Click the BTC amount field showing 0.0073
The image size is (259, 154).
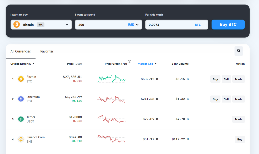tap(177, 25)
